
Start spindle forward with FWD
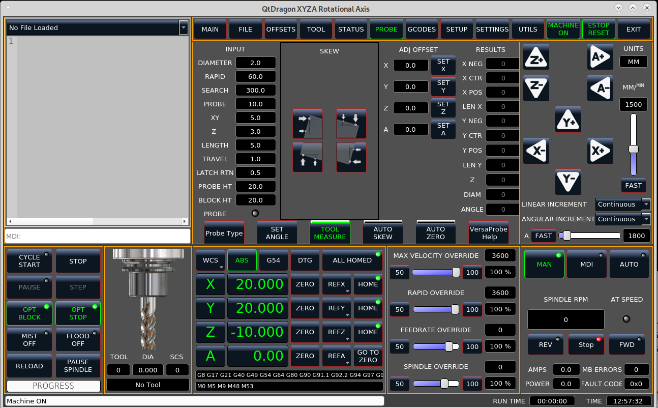point(627,344)
